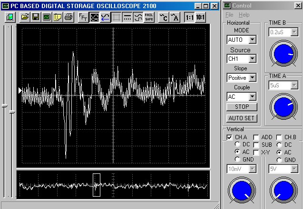This screenshot has height=209, width=303.
Task: Click the open file folder icon
Action: pos(25,17)
